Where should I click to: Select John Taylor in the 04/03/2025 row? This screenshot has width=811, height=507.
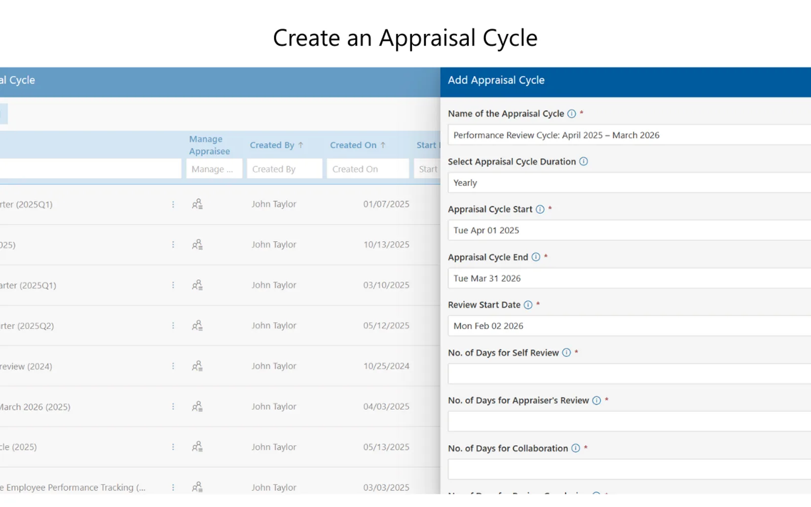tap(274, 407)
